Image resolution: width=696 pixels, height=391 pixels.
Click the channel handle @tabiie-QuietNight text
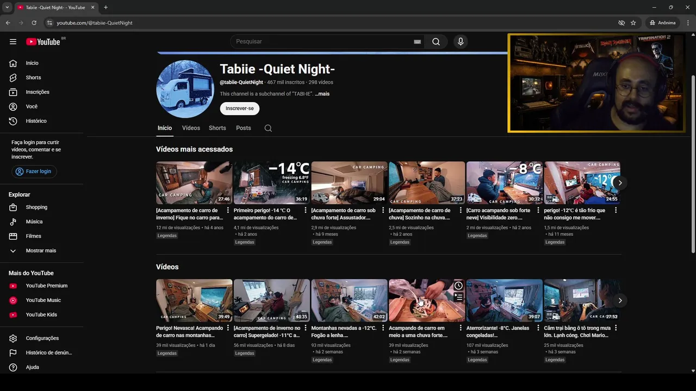[x=241, y=83]
